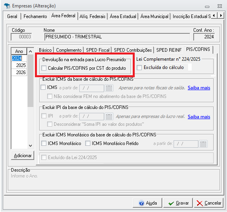Check the Excluída do cálculo box
Viewport: 227px width, 212px height.
tap(139, 67)
